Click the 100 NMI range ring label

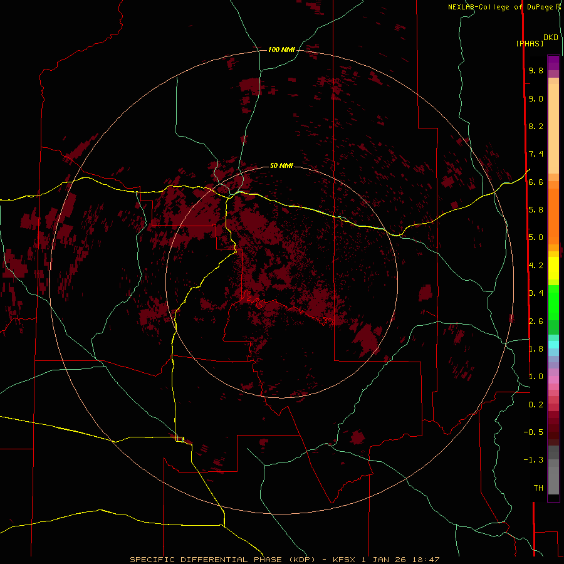[281, 50]
